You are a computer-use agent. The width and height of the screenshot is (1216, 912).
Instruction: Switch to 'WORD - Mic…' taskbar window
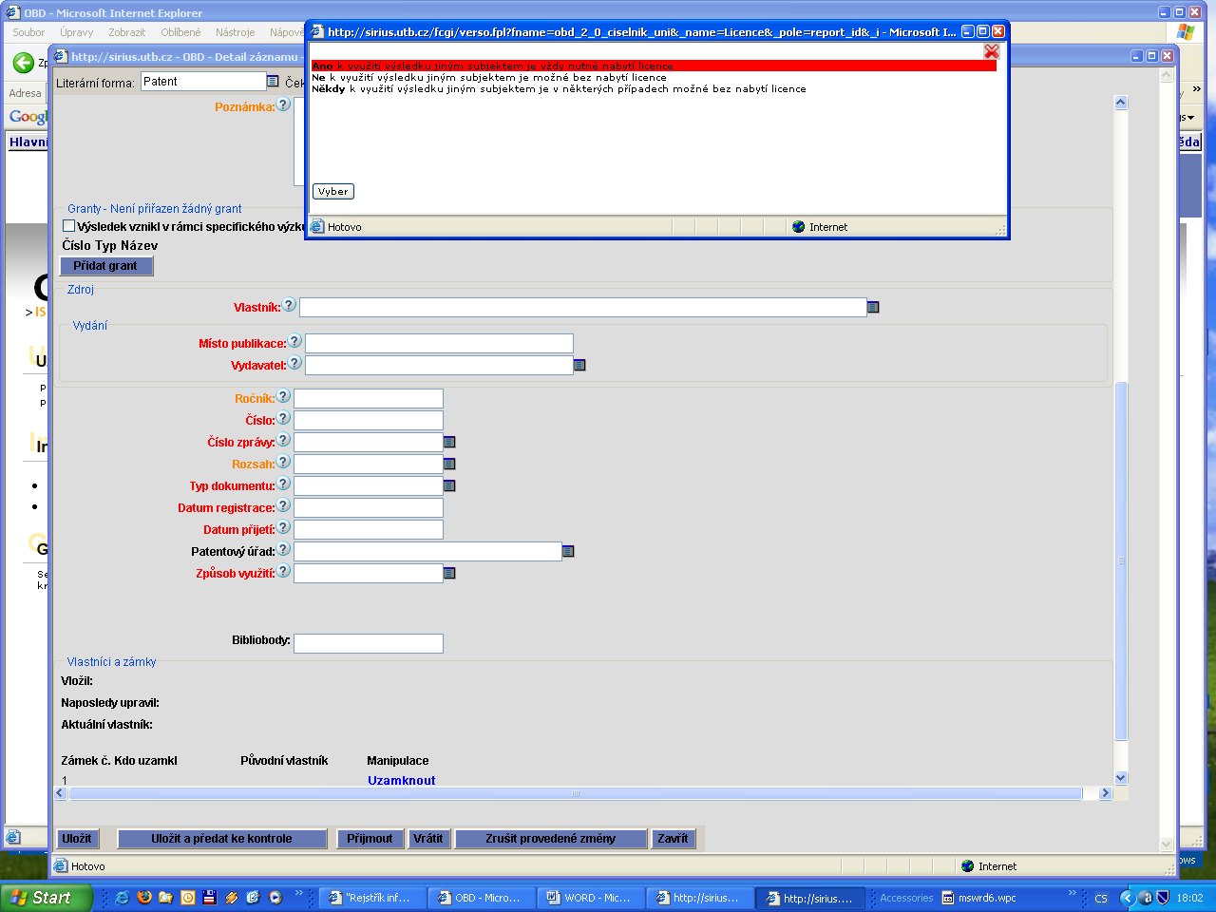tap(590, 898)
